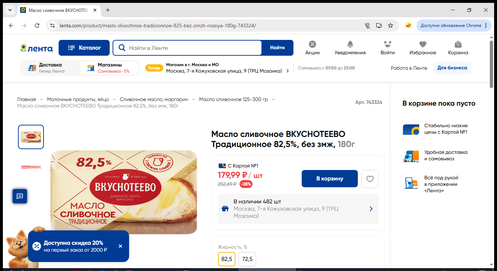
Task: Choose 72,5 fat percentage option
Action: (x=247, y=259)
